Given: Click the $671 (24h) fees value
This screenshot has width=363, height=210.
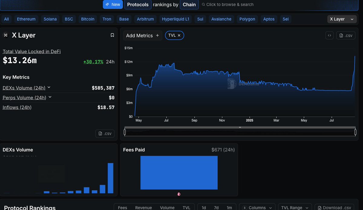Looking at the screenshot, I should coord(223,150).
